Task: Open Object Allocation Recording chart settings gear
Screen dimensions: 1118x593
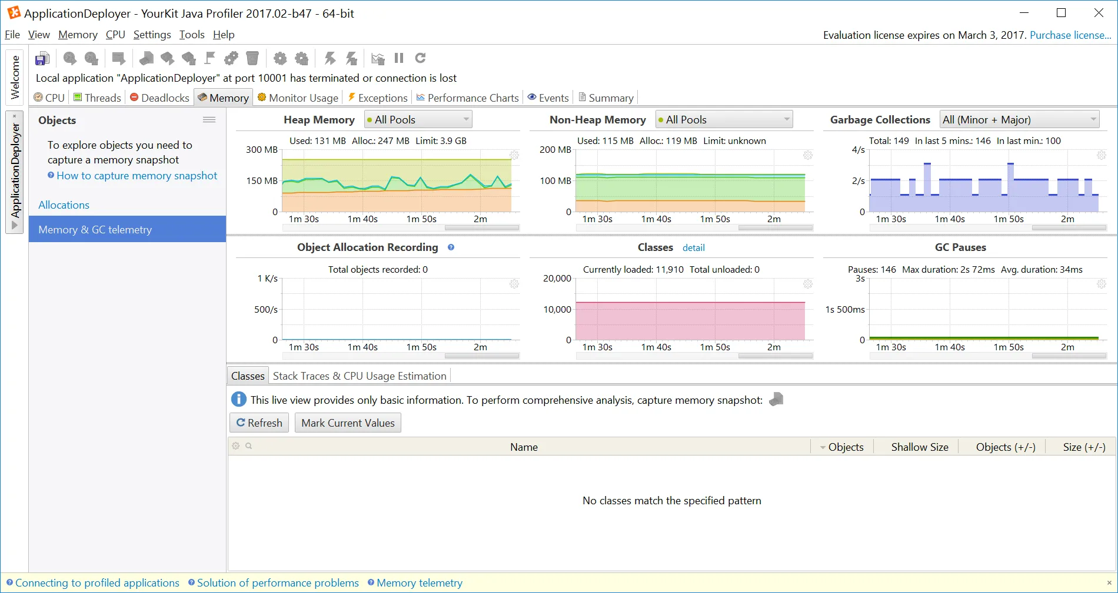Action: coord(514,284)
